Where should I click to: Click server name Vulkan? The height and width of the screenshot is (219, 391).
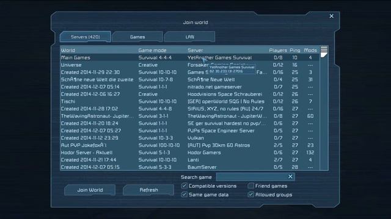[195, 138]
